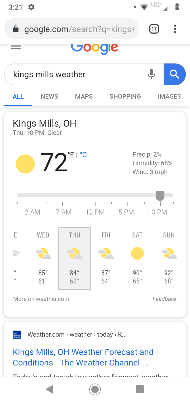The width and height of the screenshot is (190, 402).
Task: Select Friday's forecast with 87° high
Action: [x=106, y=258]
